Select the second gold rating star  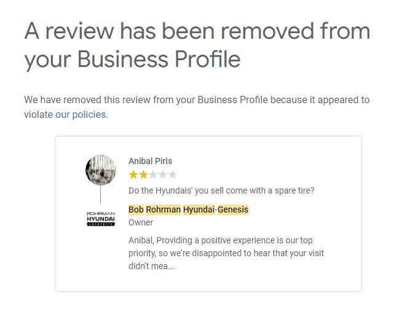[x=143, y=175]
